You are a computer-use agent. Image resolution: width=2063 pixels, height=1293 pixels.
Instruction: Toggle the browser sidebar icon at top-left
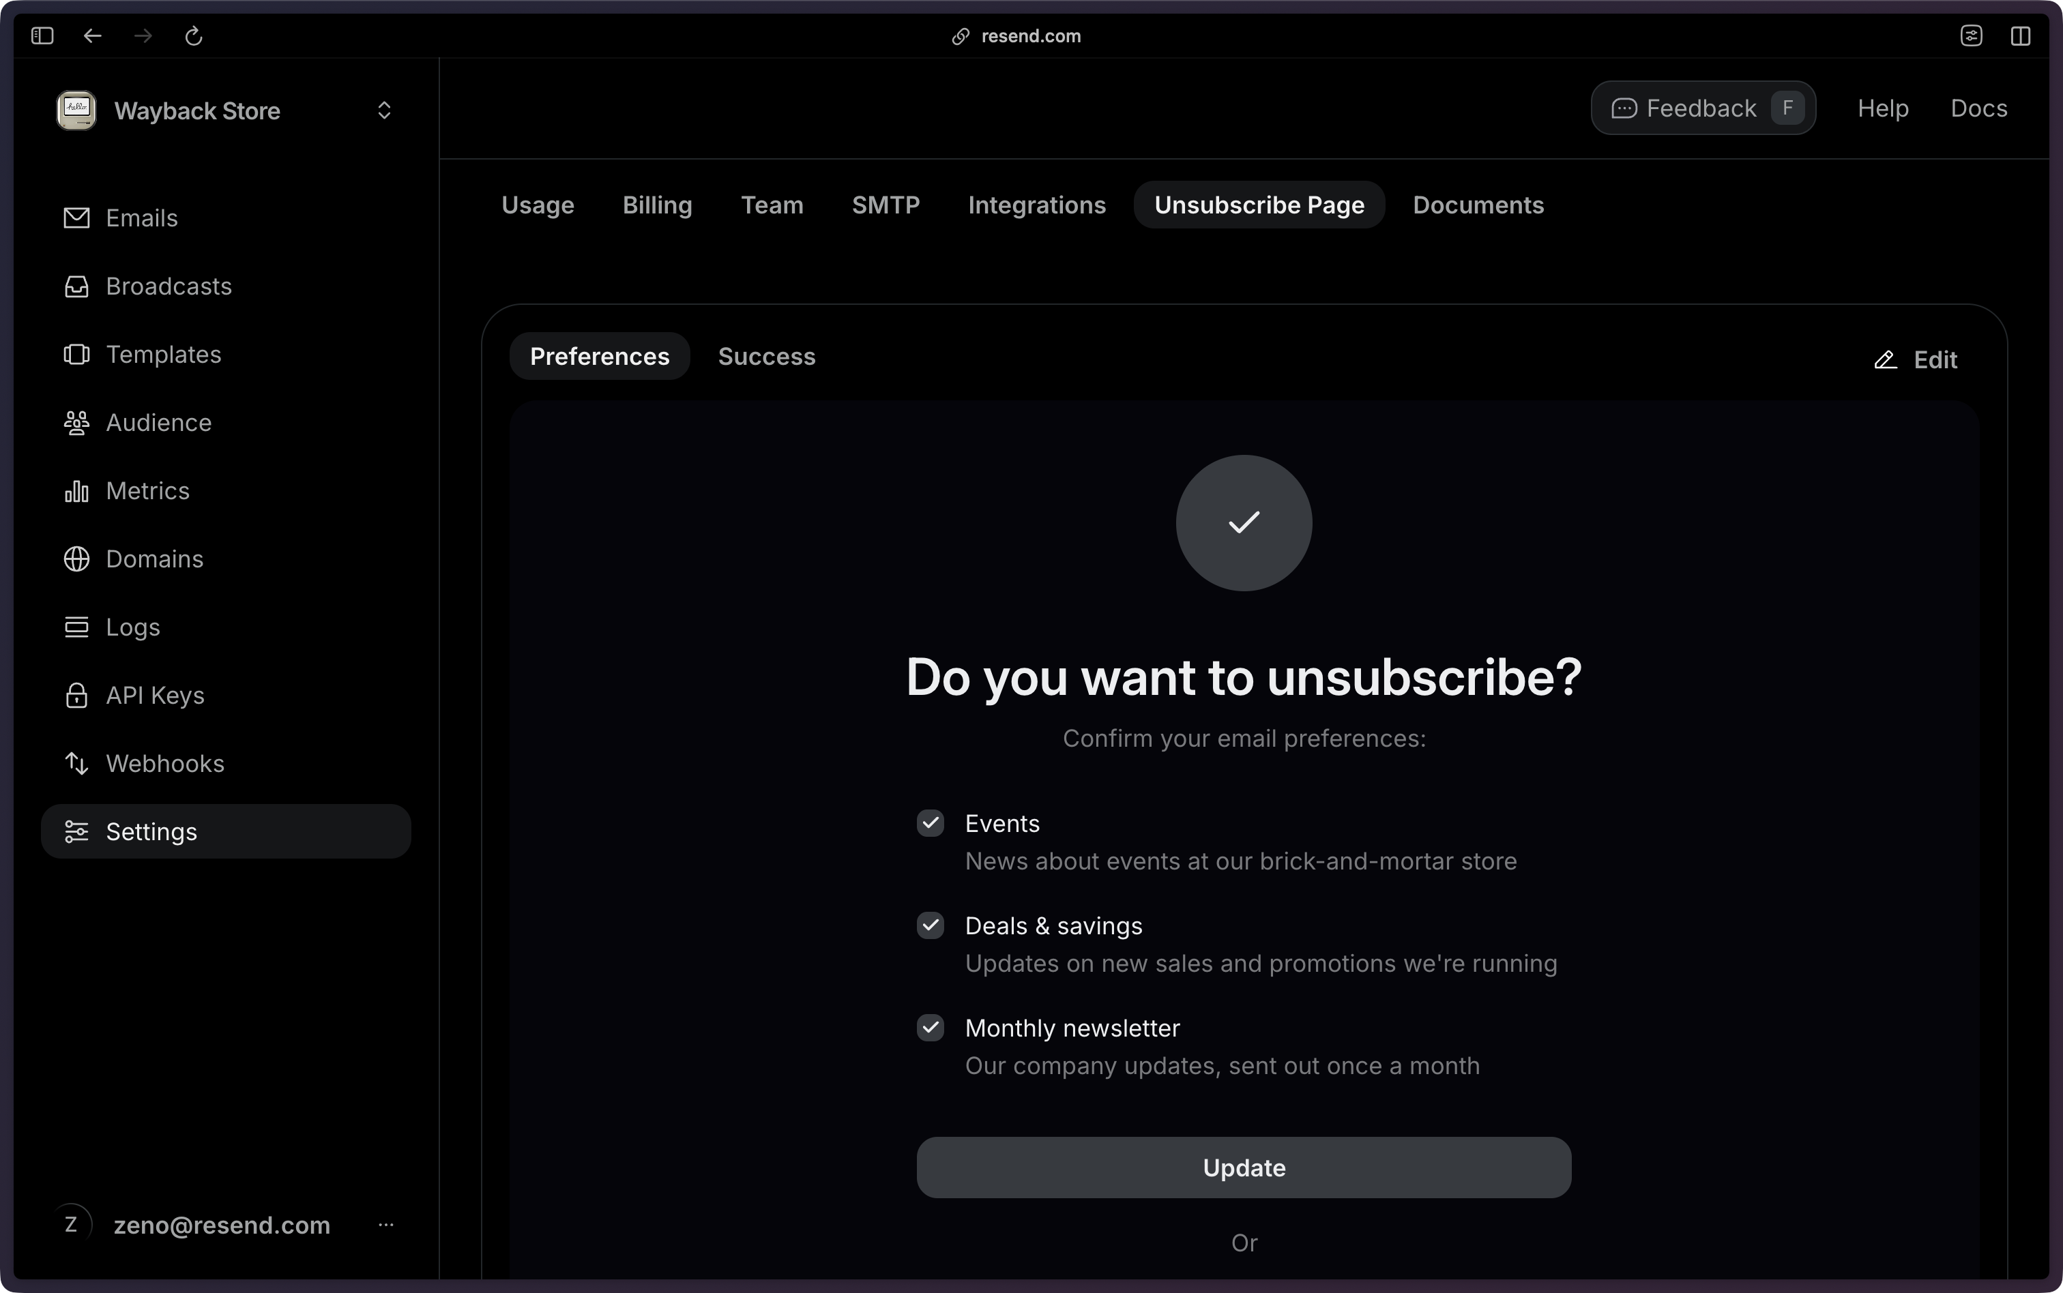(42, 36)
